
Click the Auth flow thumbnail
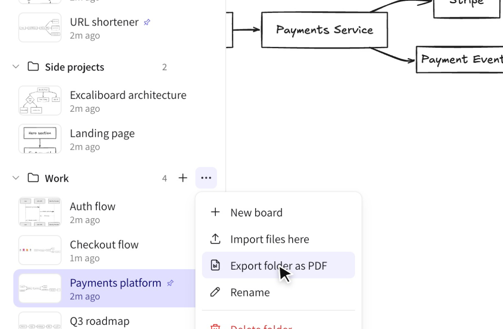[x=40, y=212]
